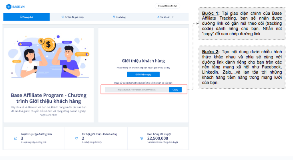
Task: Click successful referrals value 2
Action: point(83,138)
